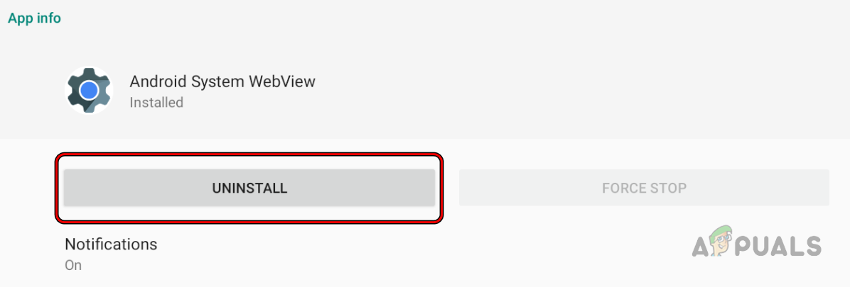Image resolution: width=850 pixels, height=287 pixels.
Task: Click the "On" status under Notifications
Action: coord(73,265)
